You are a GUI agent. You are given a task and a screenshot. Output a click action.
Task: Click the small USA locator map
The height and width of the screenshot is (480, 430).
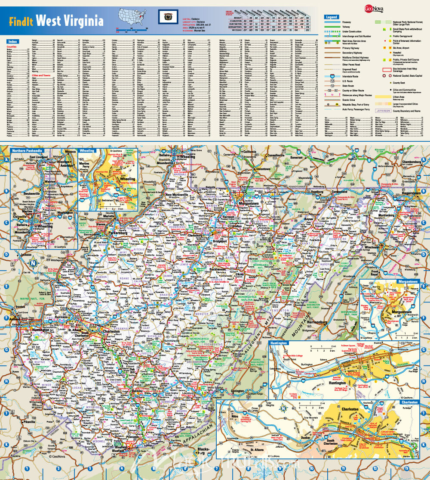pos(133,17)
